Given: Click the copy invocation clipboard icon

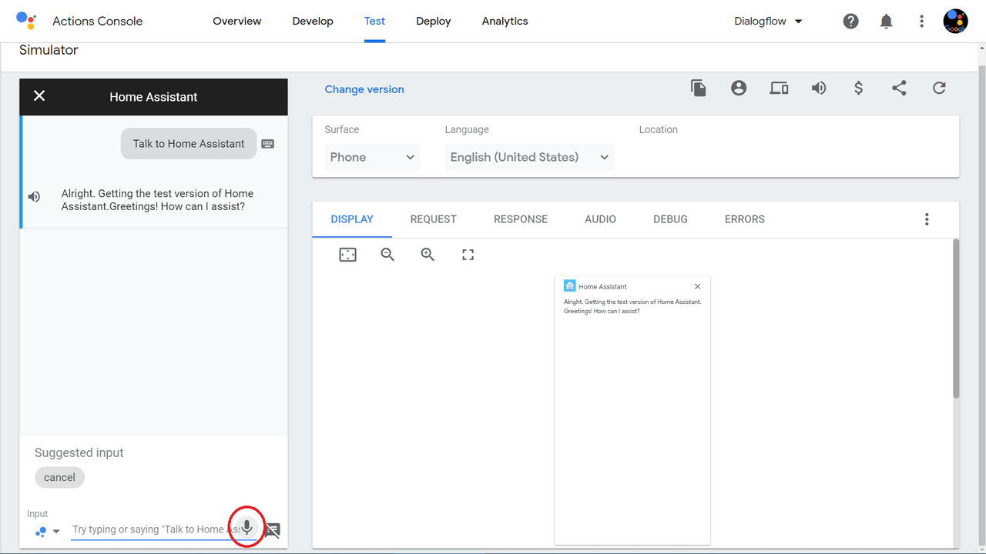Looking at the screenshot, I should click(x=699, y=88).
